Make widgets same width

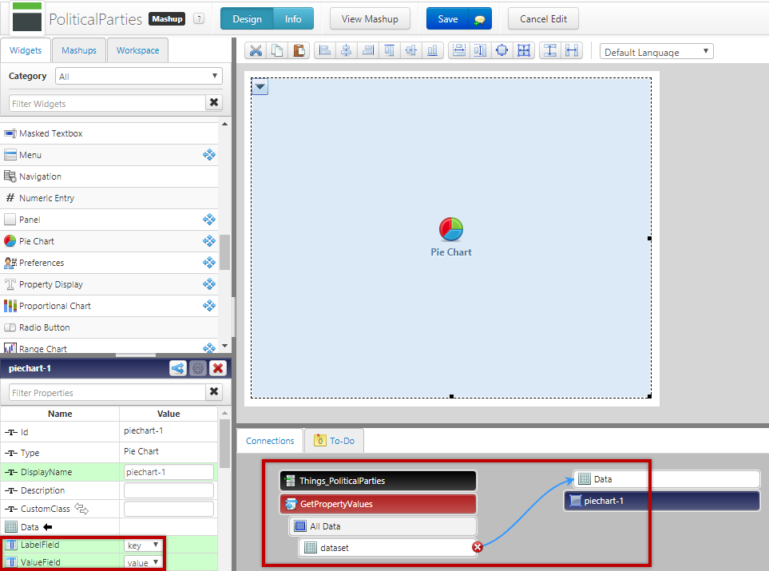(x=459, y=50)
